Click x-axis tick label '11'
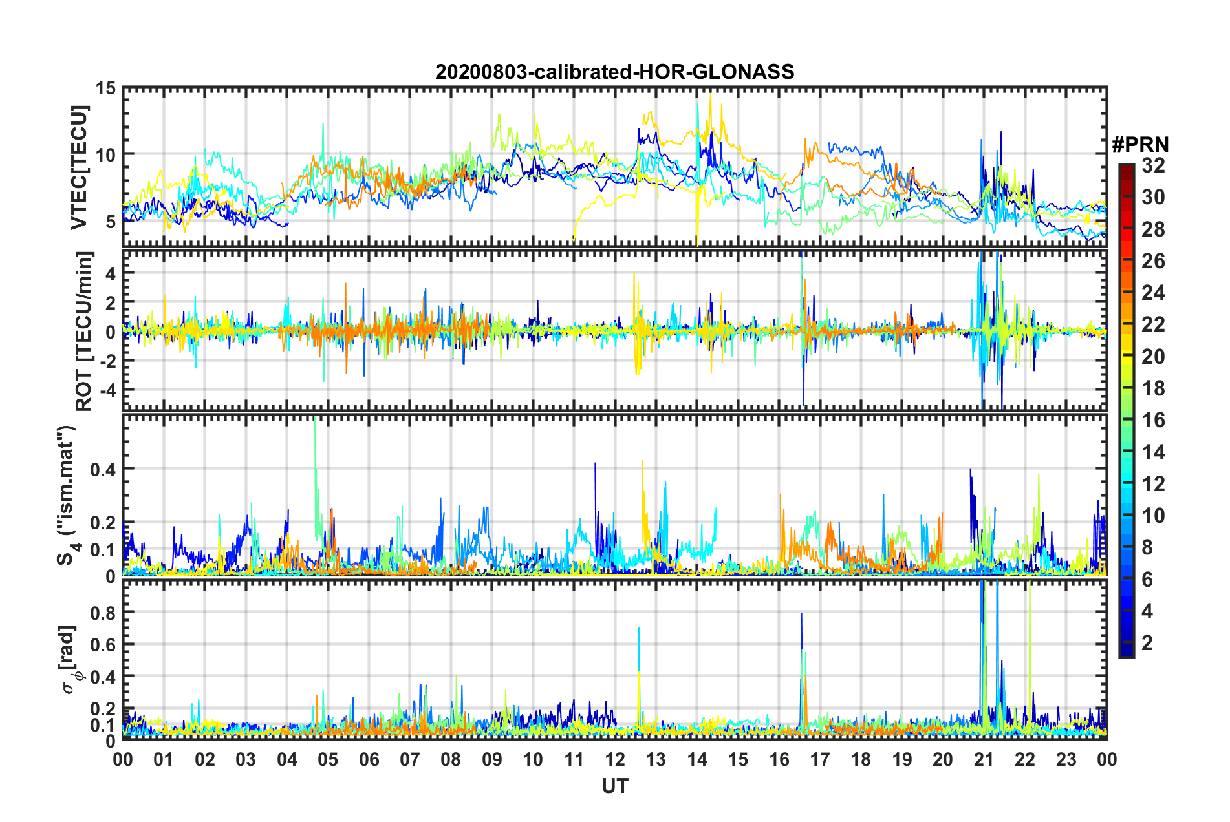The width and height of the screenshot is (1230, 822). (x=574, y=759)
